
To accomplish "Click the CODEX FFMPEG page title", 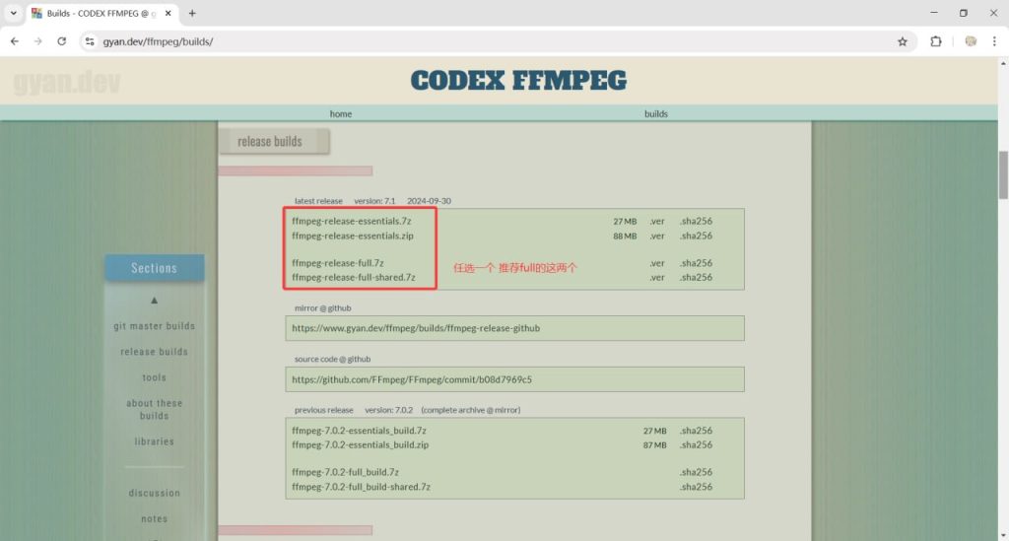I will 518,81.
